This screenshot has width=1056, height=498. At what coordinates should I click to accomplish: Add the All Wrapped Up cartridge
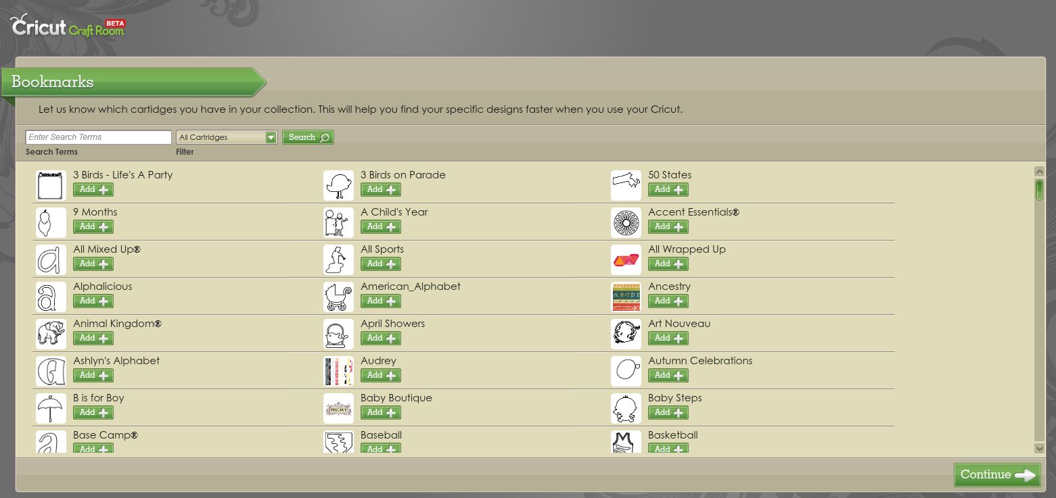tap(668, 264)
